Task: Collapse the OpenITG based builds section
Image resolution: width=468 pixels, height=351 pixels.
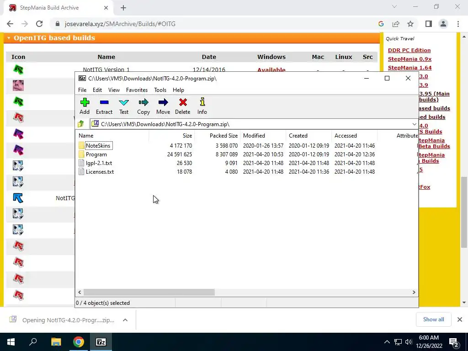Action: click(9, 38)
